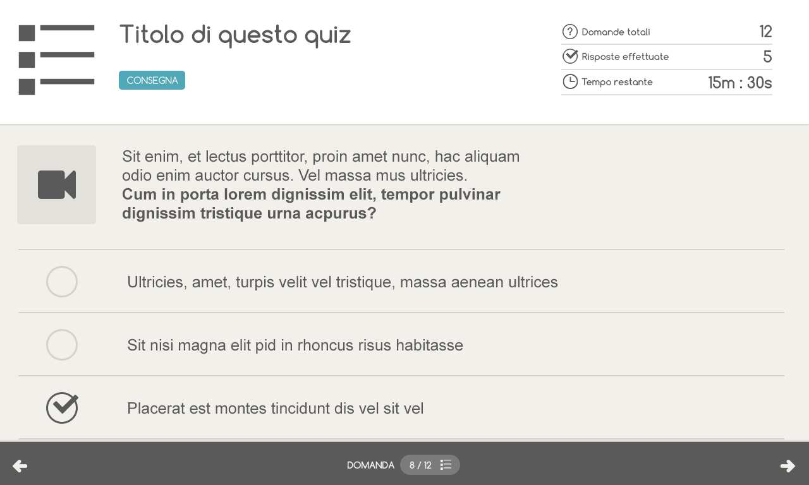Image resolution: width=809 pixels, height=485 pixels.
Task: Click the remaining time 15m : 30s value
Action: pos(740,83)
